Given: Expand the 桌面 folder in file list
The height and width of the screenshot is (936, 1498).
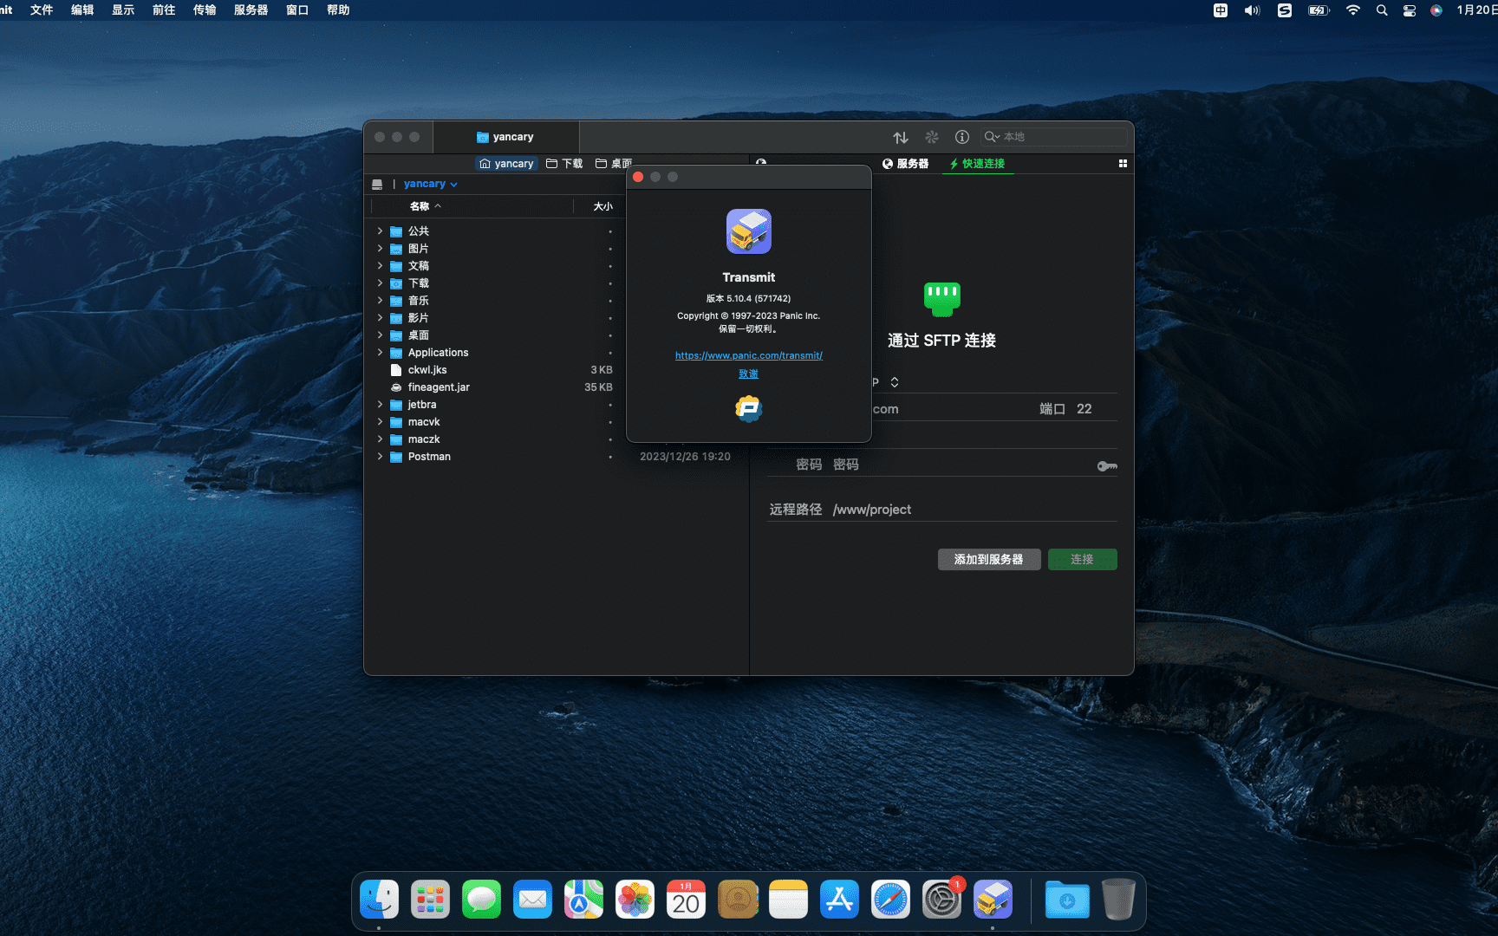Looking at the screenshot, I should pyautogui.click(x=380, y=335).
